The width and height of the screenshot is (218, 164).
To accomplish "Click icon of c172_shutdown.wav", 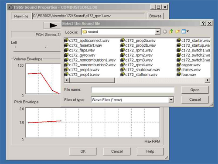I will click(123, 69).
